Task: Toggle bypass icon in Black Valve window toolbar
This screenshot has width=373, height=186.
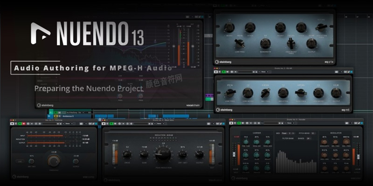Action: click(103, 124)
